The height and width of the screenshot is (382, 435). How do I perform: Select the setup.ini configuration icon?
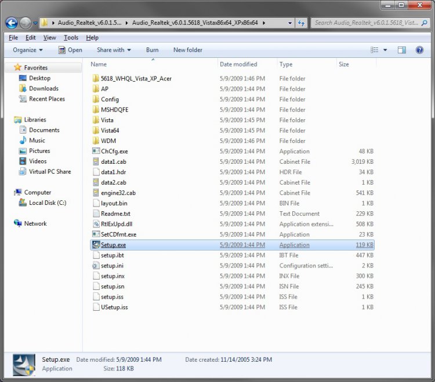tap(96, 266)
